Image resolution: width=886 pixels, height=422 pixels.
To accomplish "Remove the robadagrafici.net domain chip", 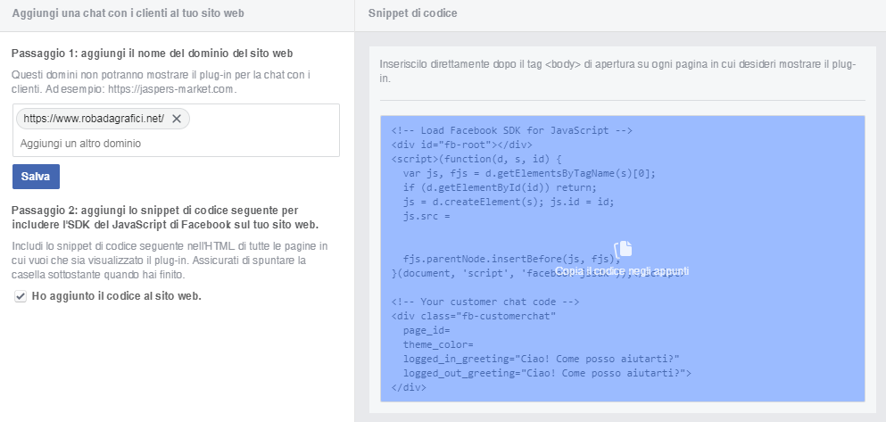I will pyautogui.click(x=177, y=119).
